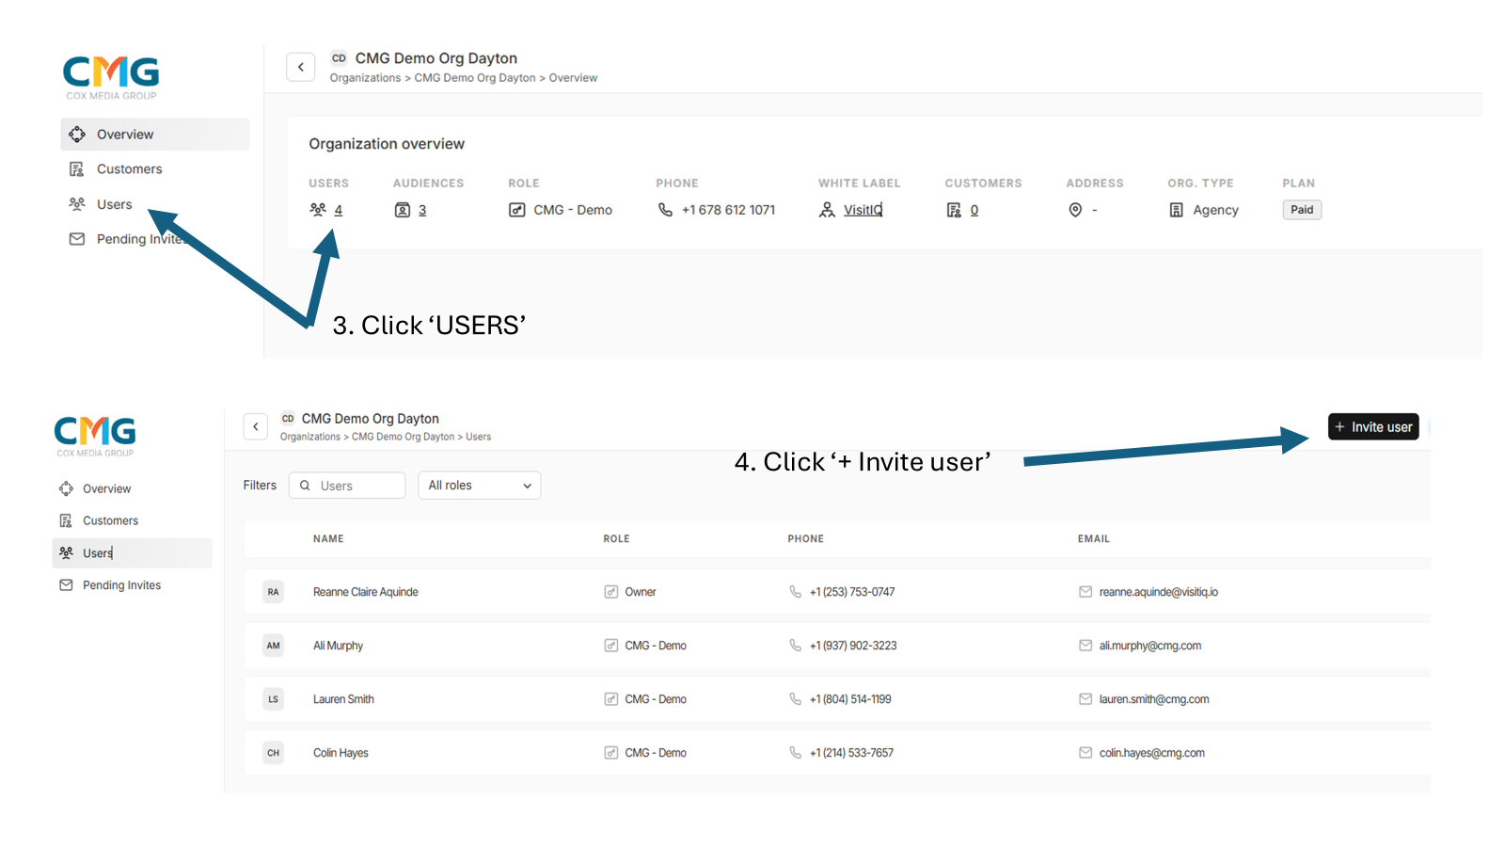
Task: Click the "+ Invite user" button
Action: pyautogui.click(x=1373, y=426)
